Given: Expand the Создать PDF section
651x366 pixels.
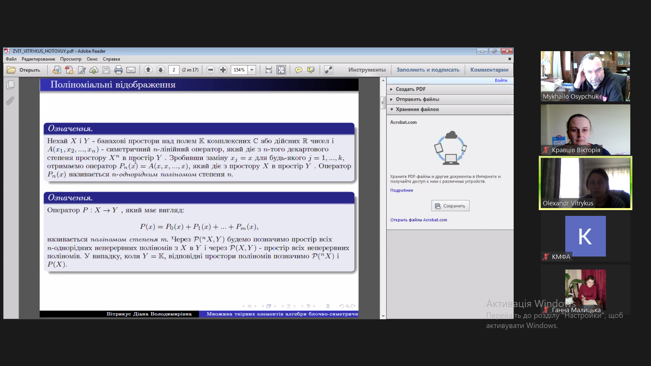Looking at the screenshot, I should 410,89.
